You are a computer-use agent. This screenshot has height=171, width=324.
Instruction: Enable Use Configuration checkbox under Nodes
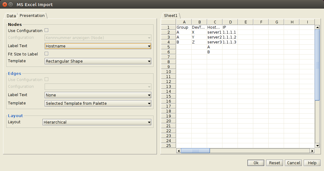[x=46, y=31]
